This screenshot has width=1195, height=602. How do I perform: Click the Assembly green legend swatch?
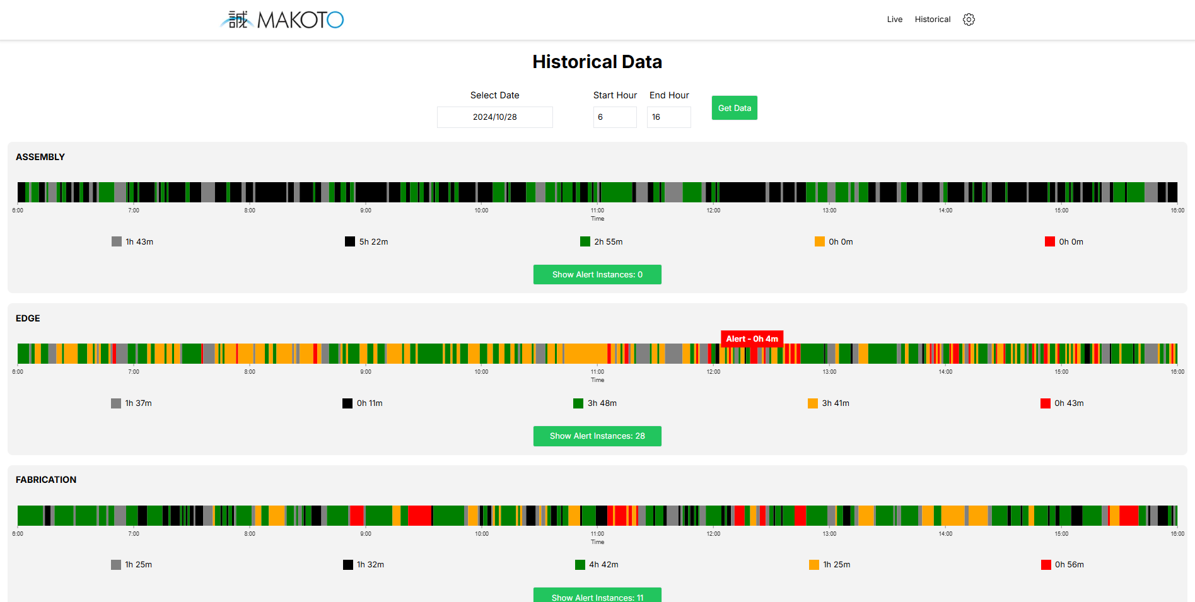click(x=585, y=241)
